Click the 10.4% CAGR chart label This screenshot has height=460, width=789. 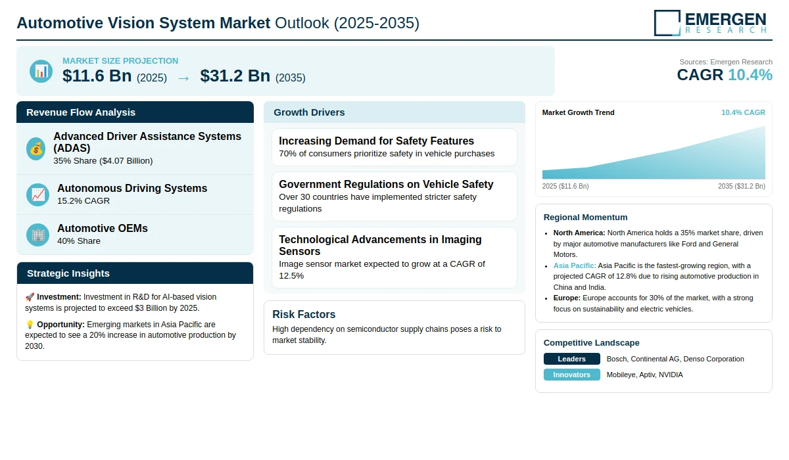(743, 112)
